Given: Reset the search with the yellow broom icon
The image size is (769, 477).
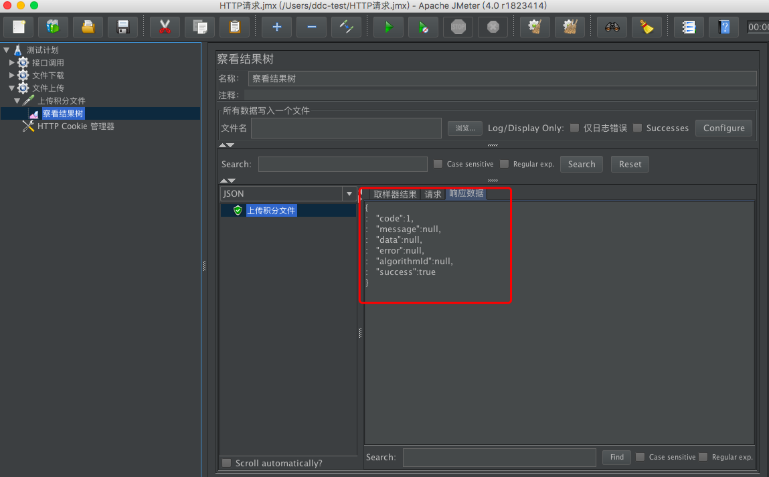Looking at the screenshot, I should 647,27.
